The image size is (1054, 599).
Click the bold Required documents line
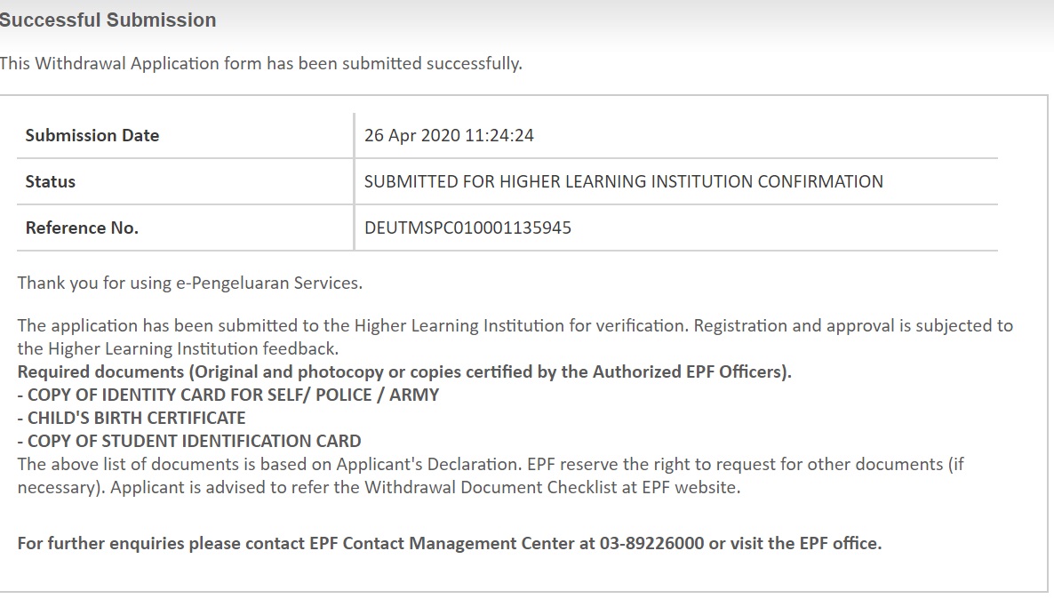[404, 372]
